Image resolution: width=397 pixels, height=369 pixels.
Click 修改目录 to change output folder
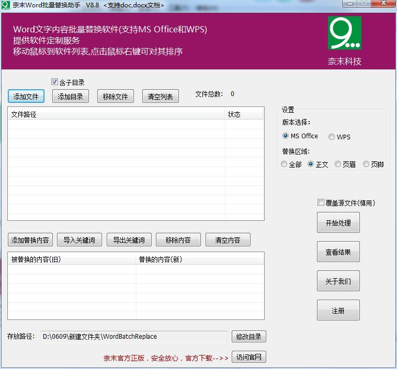[x=249, y=337]
